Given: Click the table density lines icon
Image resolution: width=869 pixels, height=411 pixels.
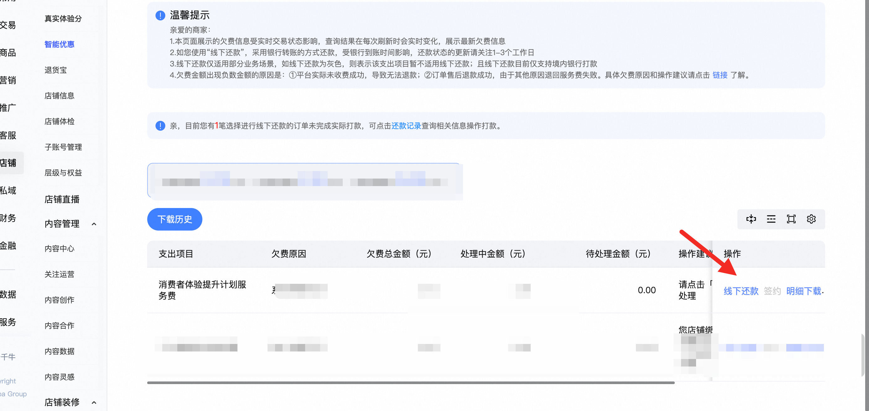Looking at the screenshot, I should (x=771, y=219).
